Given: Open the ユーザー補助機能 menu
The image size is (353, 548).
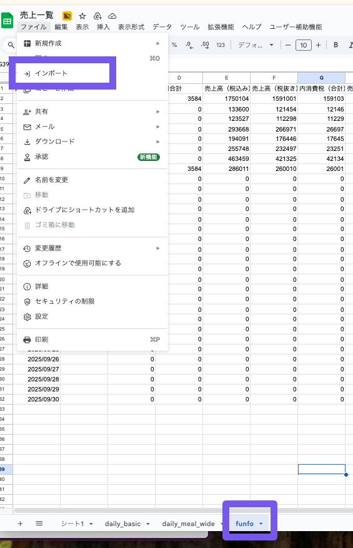Looking at the screenshot, I should click(296, 27).
